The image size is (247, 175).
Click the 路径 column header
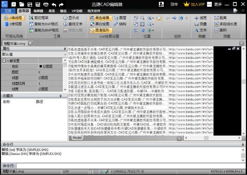(40, 102)
